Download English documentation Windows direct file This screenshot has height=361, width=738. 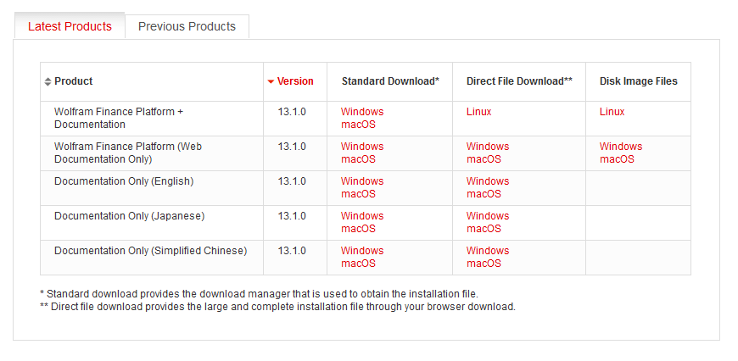click(488, 181)
